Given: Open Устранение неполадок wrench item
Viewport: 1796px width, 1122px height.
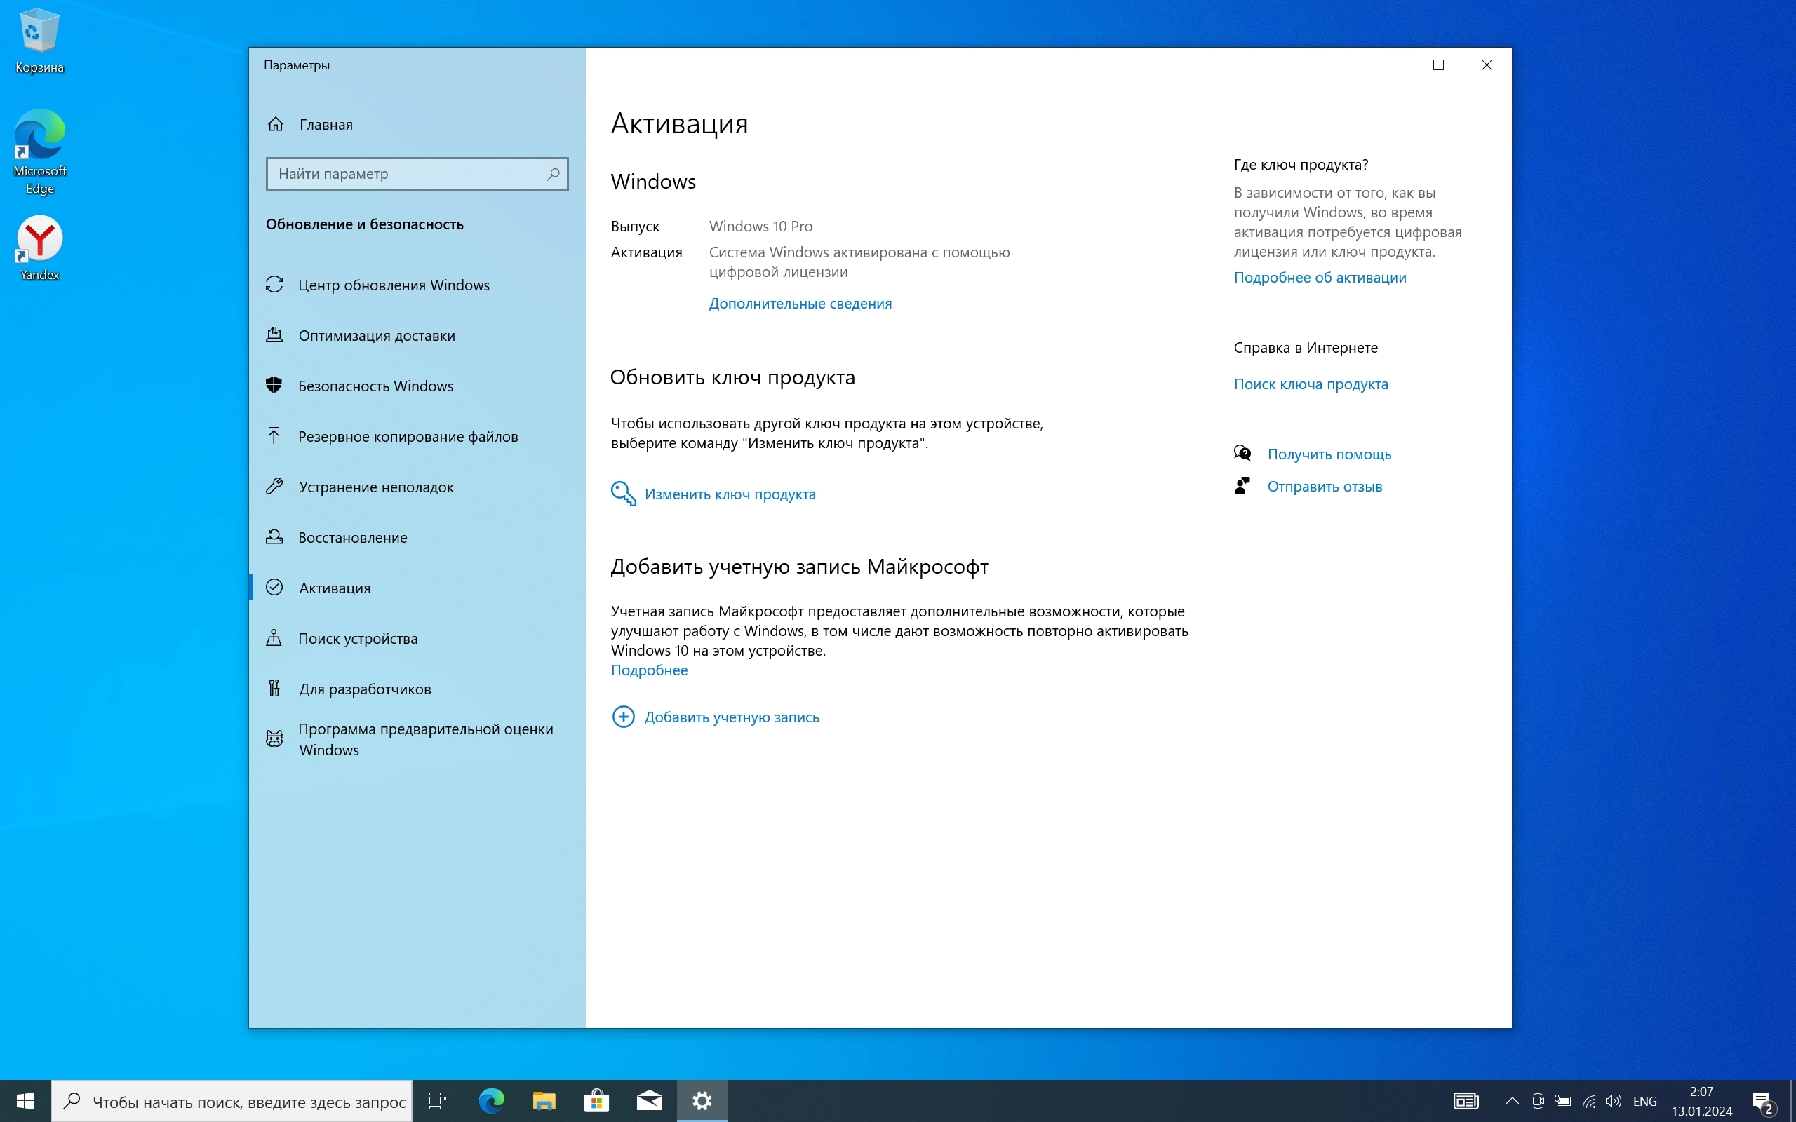Looking at the screenshot, I should coord(375,487).
